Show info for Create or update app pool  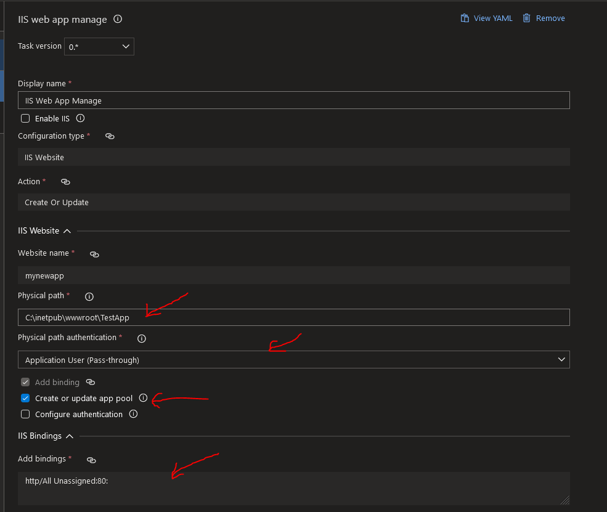point(143,398)
